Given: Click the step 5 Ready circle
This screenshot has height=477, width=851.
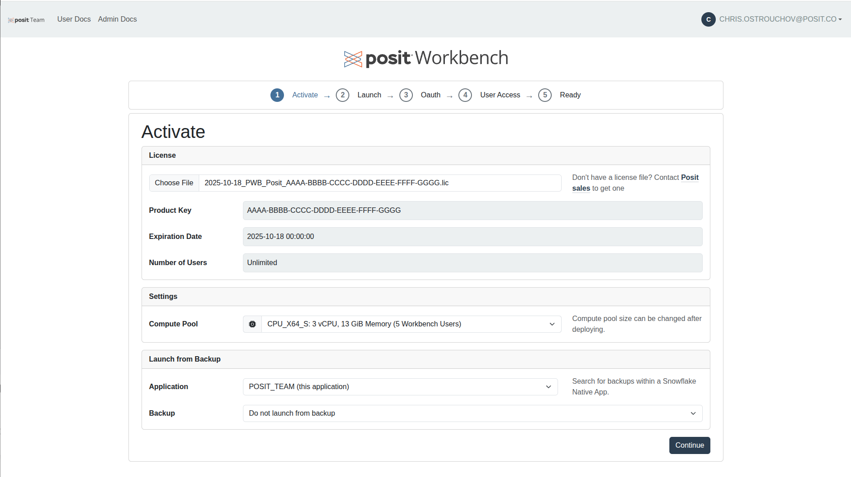Looking at the screenshot, I should pyautogui.click(x=545, y=95).
